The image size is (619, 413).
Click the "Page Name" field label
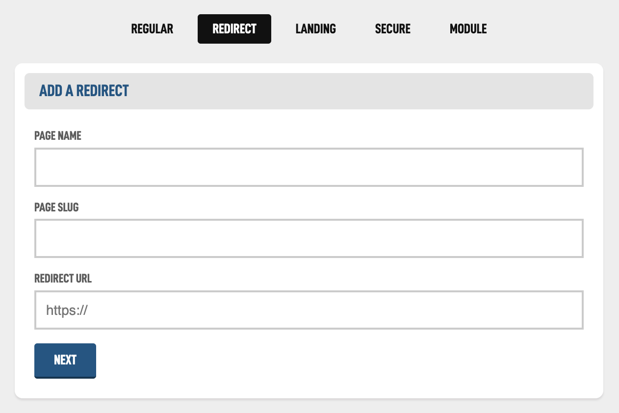coord(58,136)
